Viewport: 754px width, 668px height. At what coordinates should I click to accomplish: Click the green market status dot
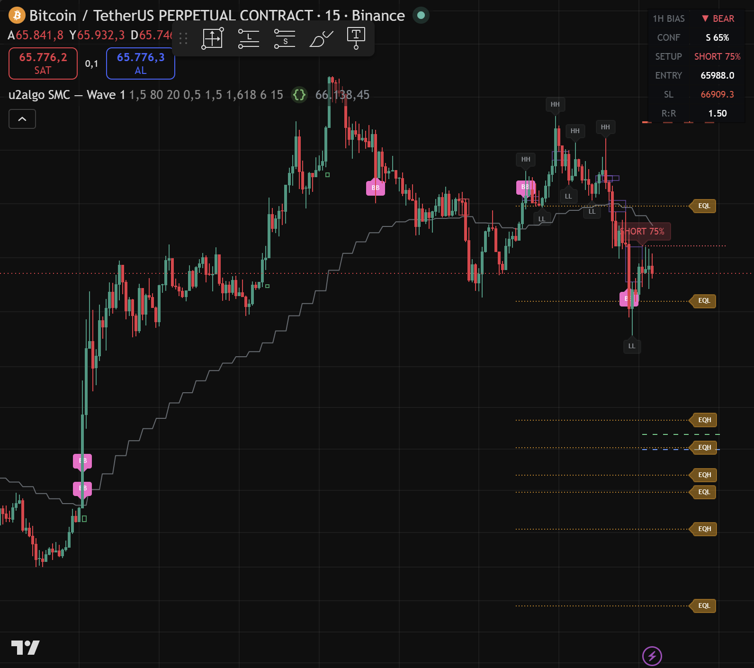click(x=421, y=15)
